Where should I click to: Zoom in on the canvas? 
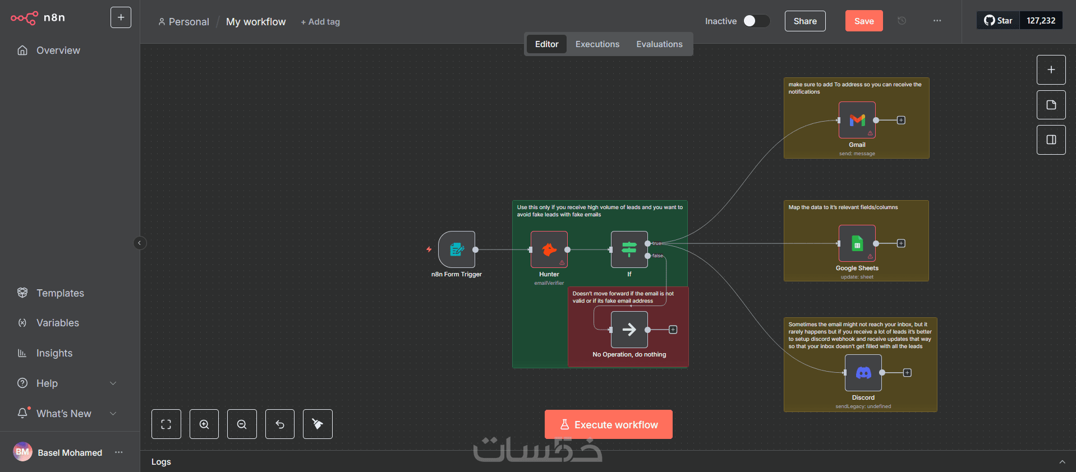click(204, 424)
